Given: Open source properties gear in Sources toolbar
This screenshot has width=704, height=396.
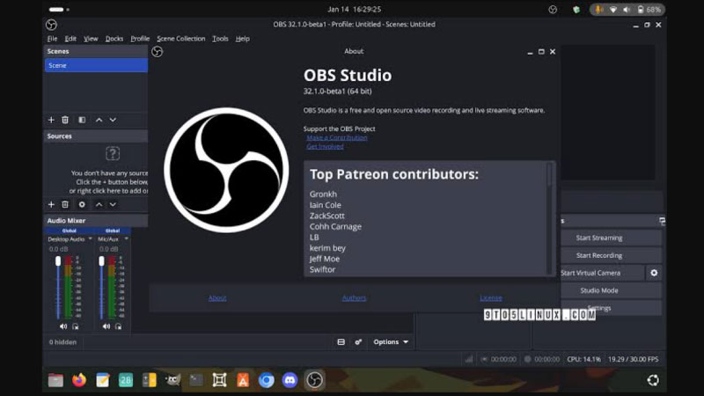Looking at the screenshot, I should 82,204.
